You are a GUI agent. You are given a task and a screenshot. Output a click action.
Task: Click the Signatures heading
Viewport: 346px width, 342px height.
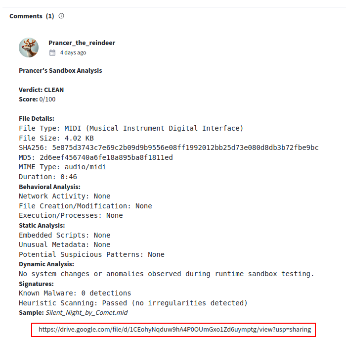(36, 284)
